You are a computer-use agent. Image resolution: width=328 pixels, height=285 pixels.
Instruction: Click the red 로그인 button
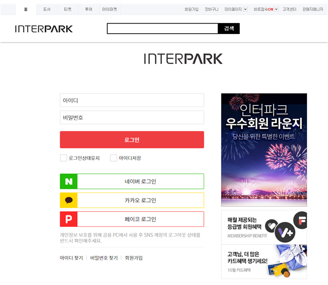[132, 140]
